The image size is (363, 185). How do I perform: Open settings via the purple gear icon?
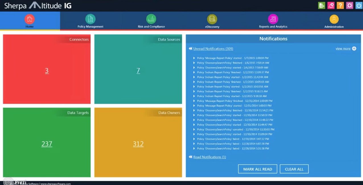click(x=350, y=5)
